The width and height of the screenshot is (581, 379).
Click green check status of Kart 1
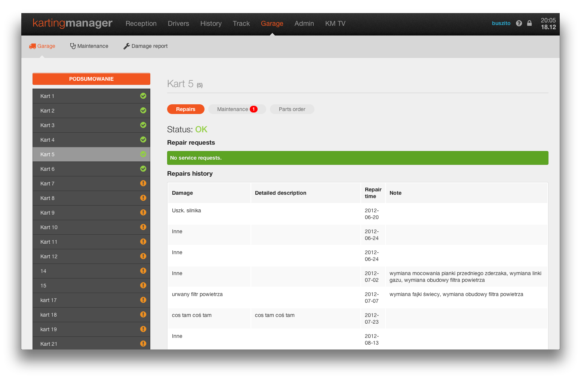coord(143,96)
